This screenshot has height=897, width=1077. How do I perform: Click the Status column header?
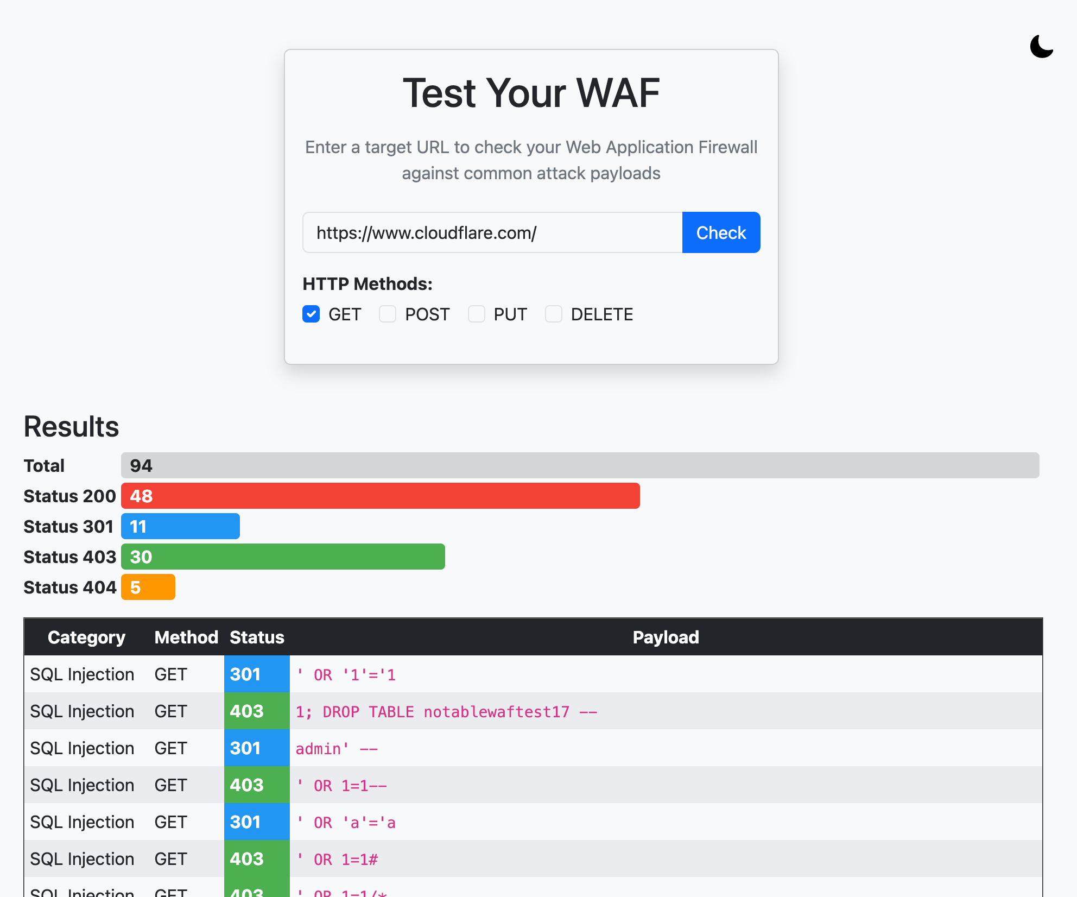coord(256,637)
